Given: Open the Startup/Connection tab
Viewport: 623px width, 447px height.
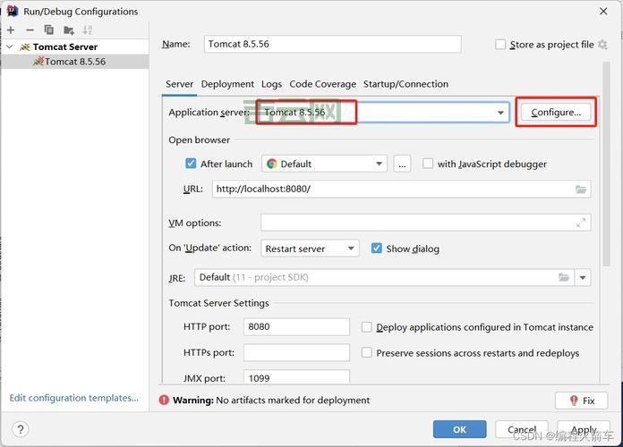Looking at the screenshot, I should coord(405,84).
